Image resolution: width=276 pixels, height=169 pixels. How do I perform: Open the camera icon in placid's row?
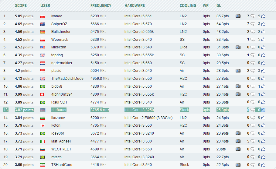tap(238, 71)
